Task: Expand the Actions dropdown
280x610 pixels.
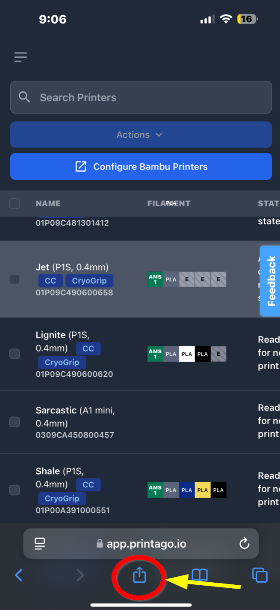Action: coord(141,135)
